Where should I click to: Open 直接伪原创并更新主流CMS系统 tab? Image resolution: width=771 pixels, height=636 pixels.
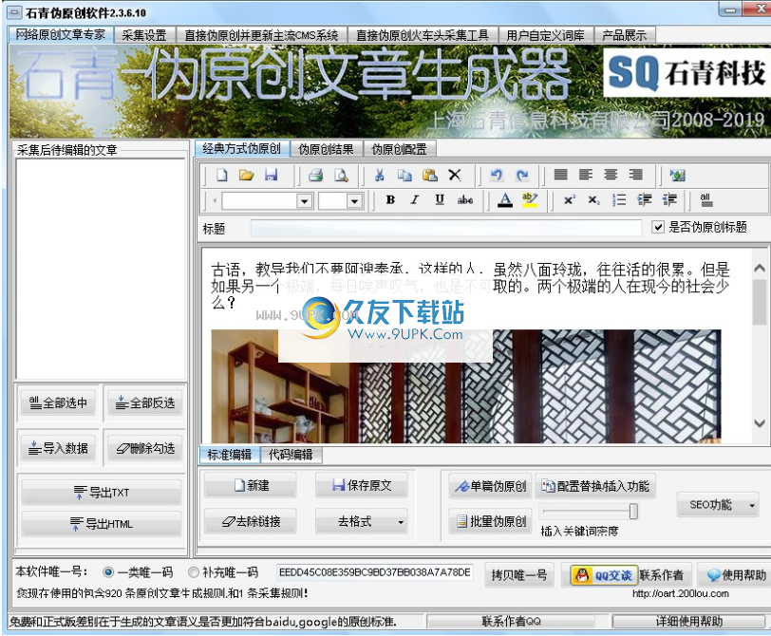[261, 35]
